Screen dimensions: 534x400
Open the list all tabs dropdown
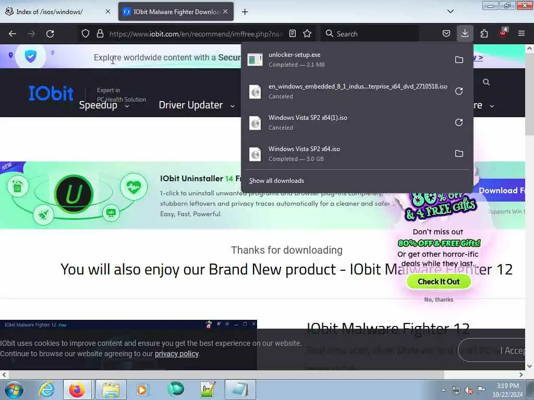[450, 11]
